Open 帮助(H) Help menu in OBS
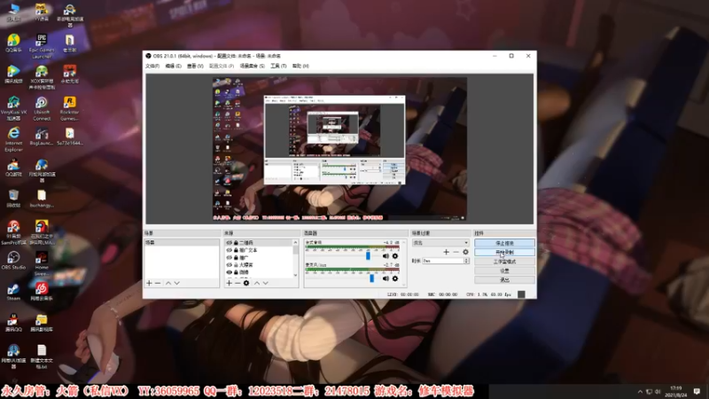The image size is (709, 399). point(300,66)
